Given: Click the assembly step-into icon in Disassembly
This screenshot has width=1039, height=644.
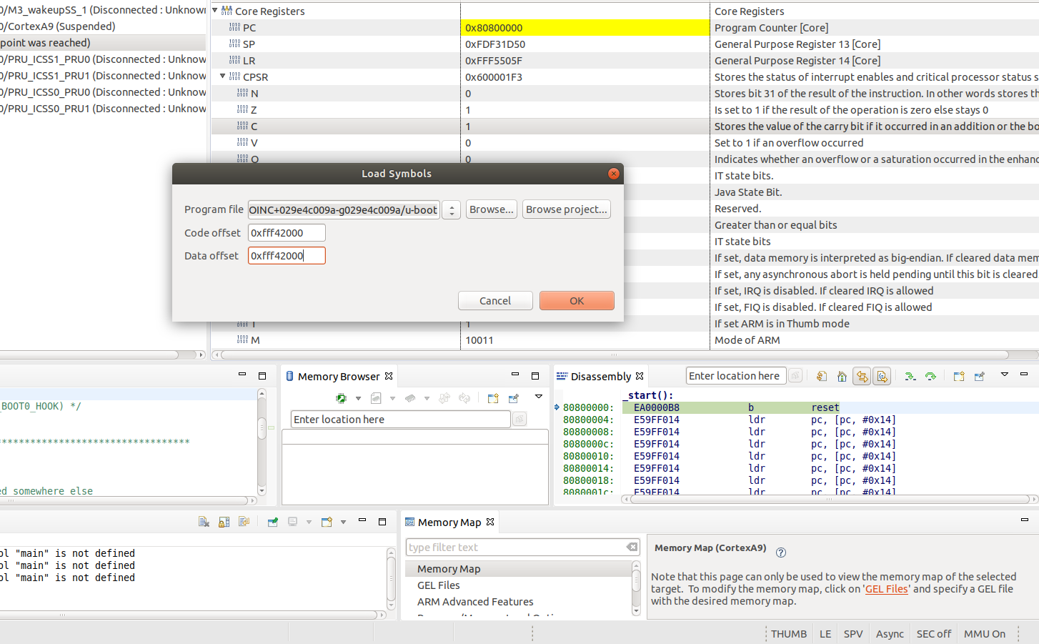Looking at the screenshot, I should 910,377.
